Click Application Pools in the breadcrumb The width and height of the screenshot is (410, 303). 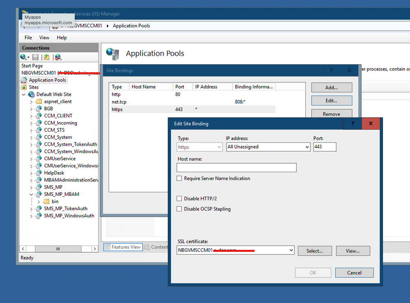(x=131, y=26)
